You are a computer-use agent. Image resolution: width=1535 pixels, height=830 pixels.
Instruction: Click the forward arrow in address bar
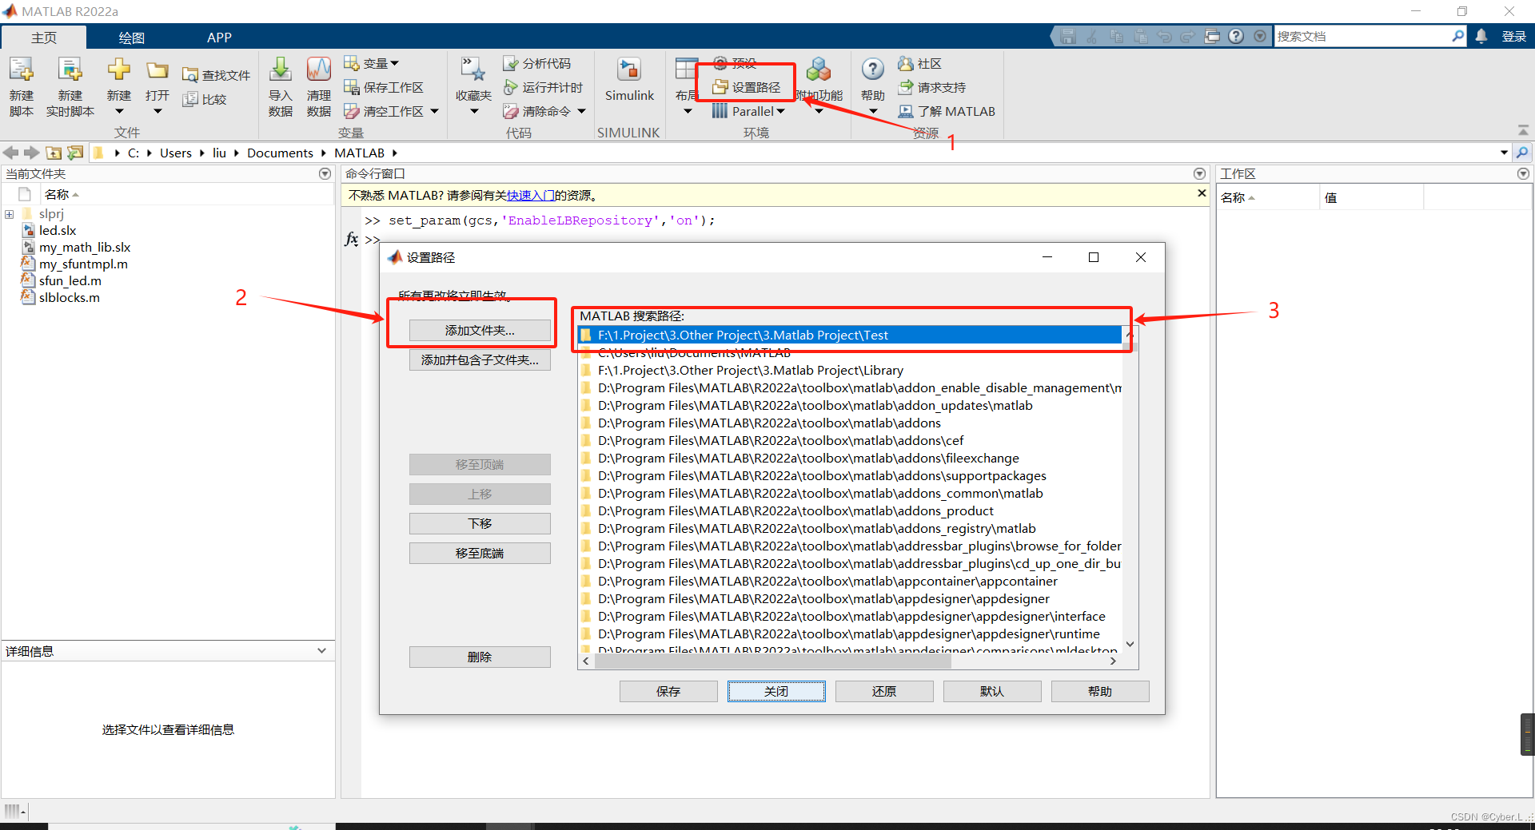(32, 153)
